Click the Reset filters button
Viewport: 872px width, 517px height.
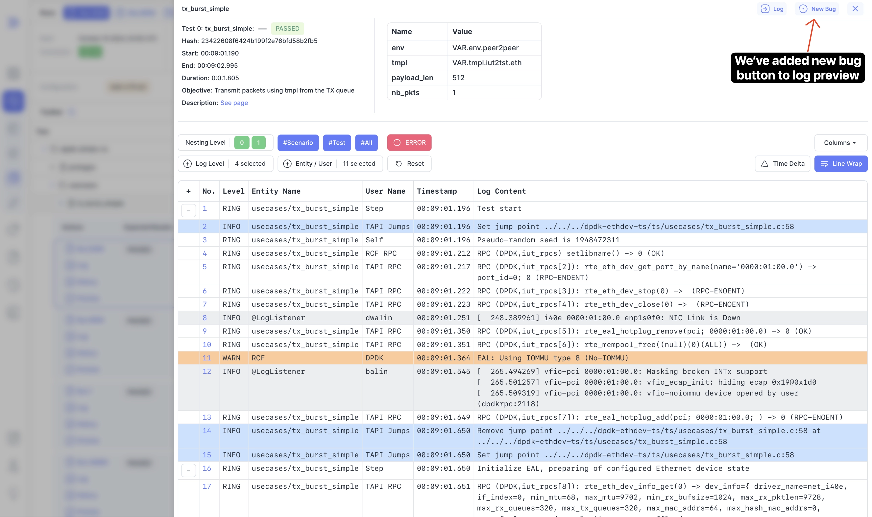coord(409,164)
